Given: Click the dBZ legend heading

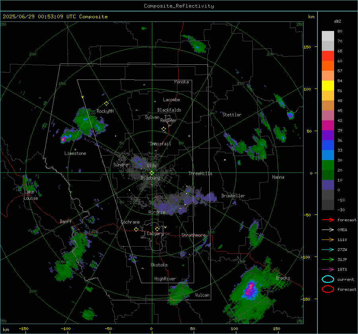Looking at the screenshot, I should tap(337, 21).
